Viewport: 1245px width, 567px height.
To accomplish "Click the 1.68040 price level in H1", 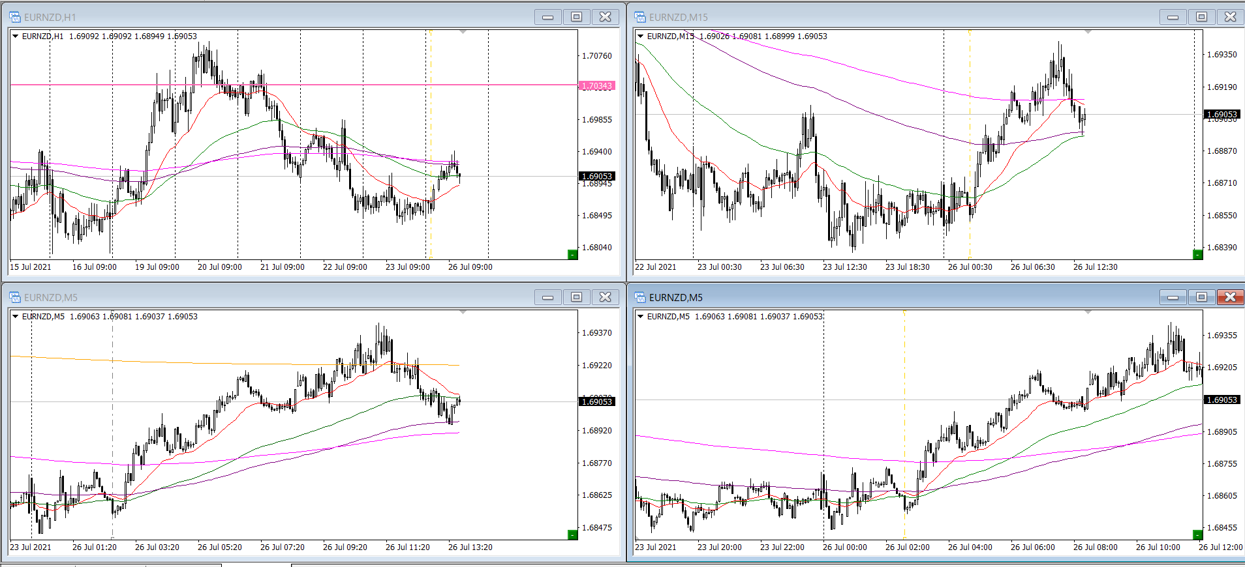I will pos(597,248).
